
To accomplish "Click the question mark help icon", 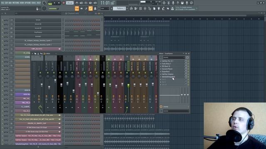I will point(177,3).
